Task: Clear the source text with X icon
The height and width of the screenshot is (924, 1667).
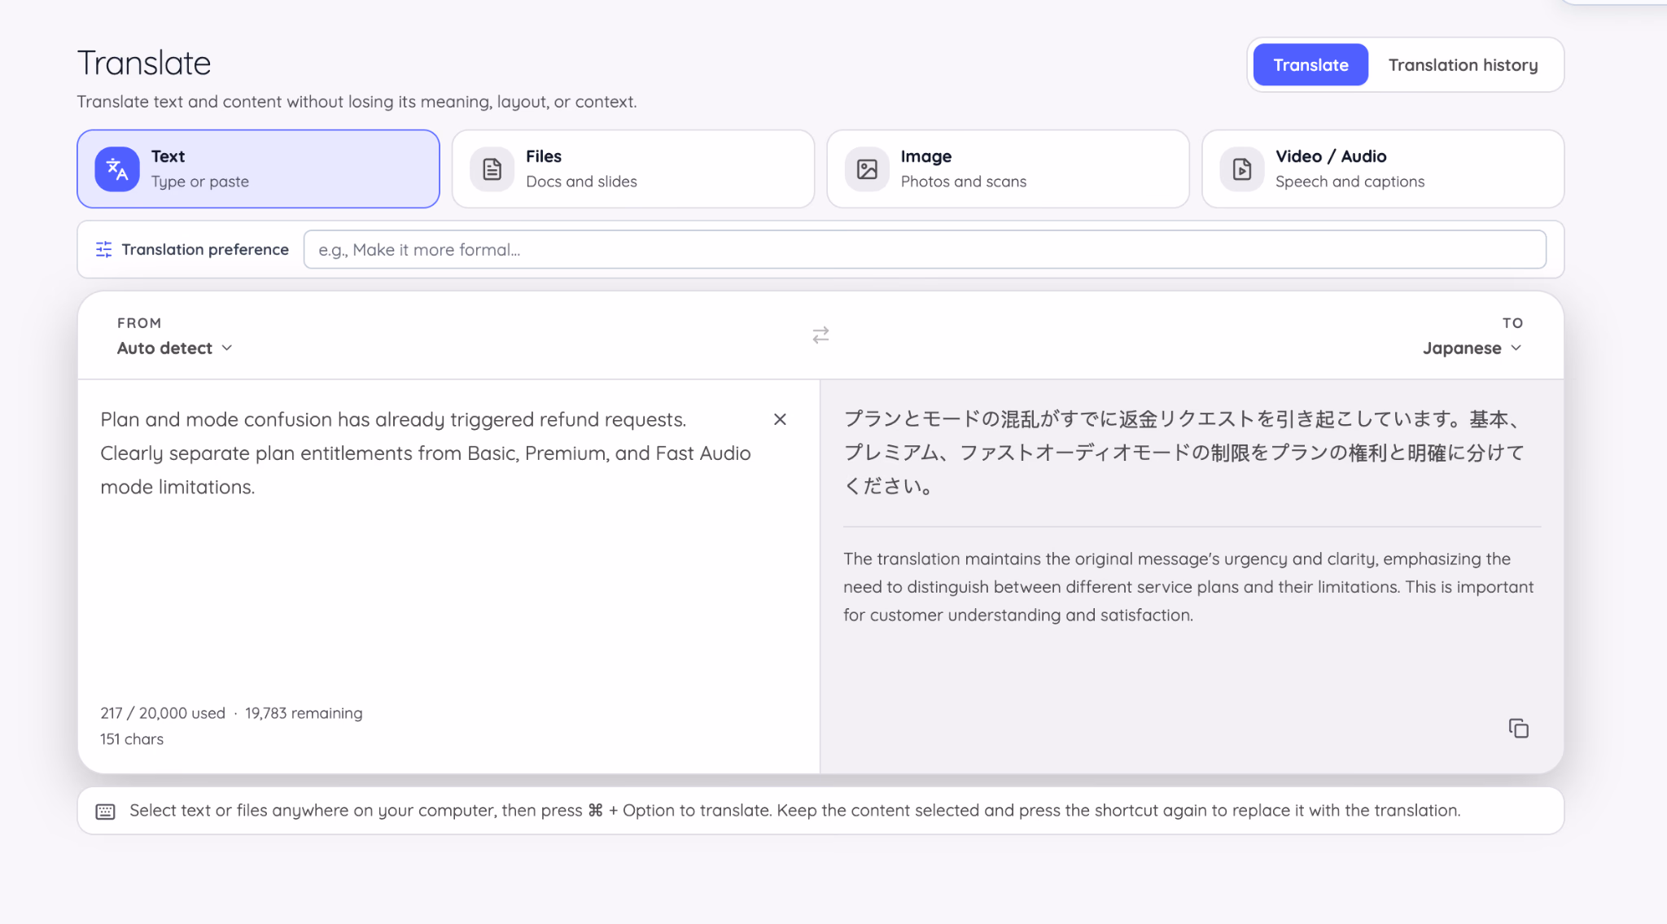Action: point(780,419)
